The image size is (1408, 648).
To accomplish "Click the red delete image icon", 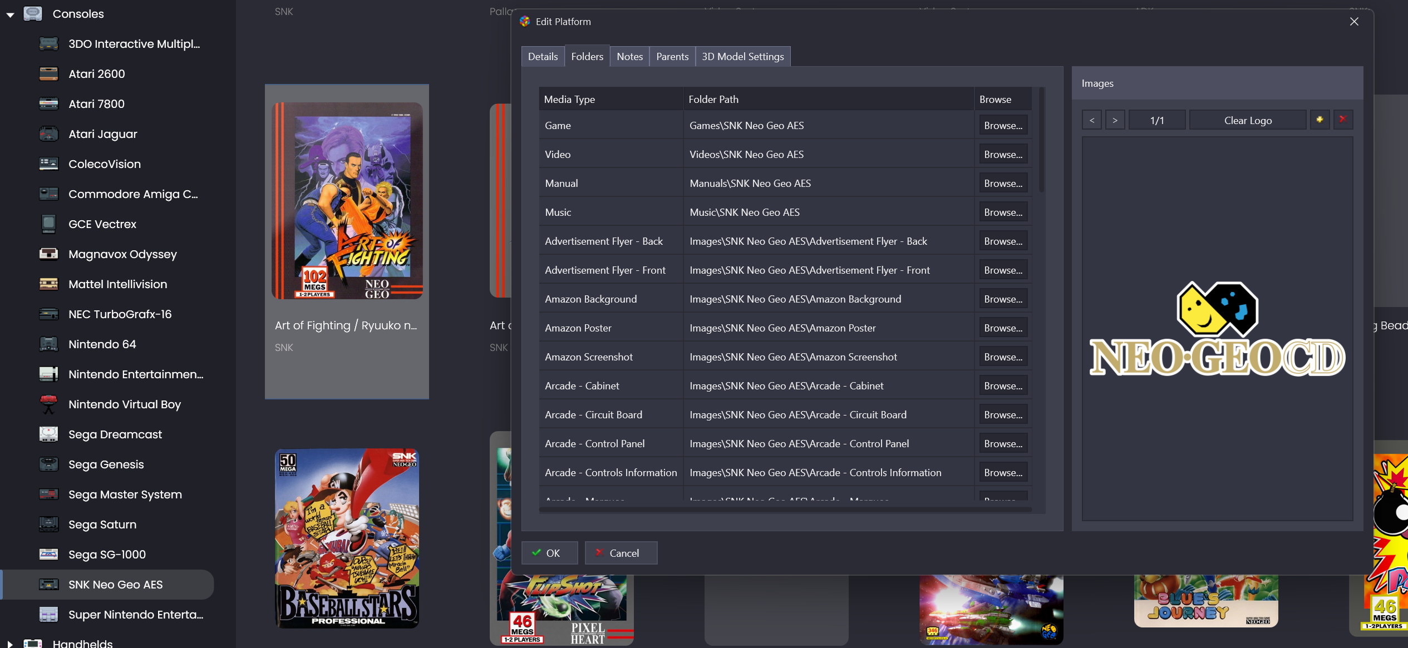I will [1343, 120].
